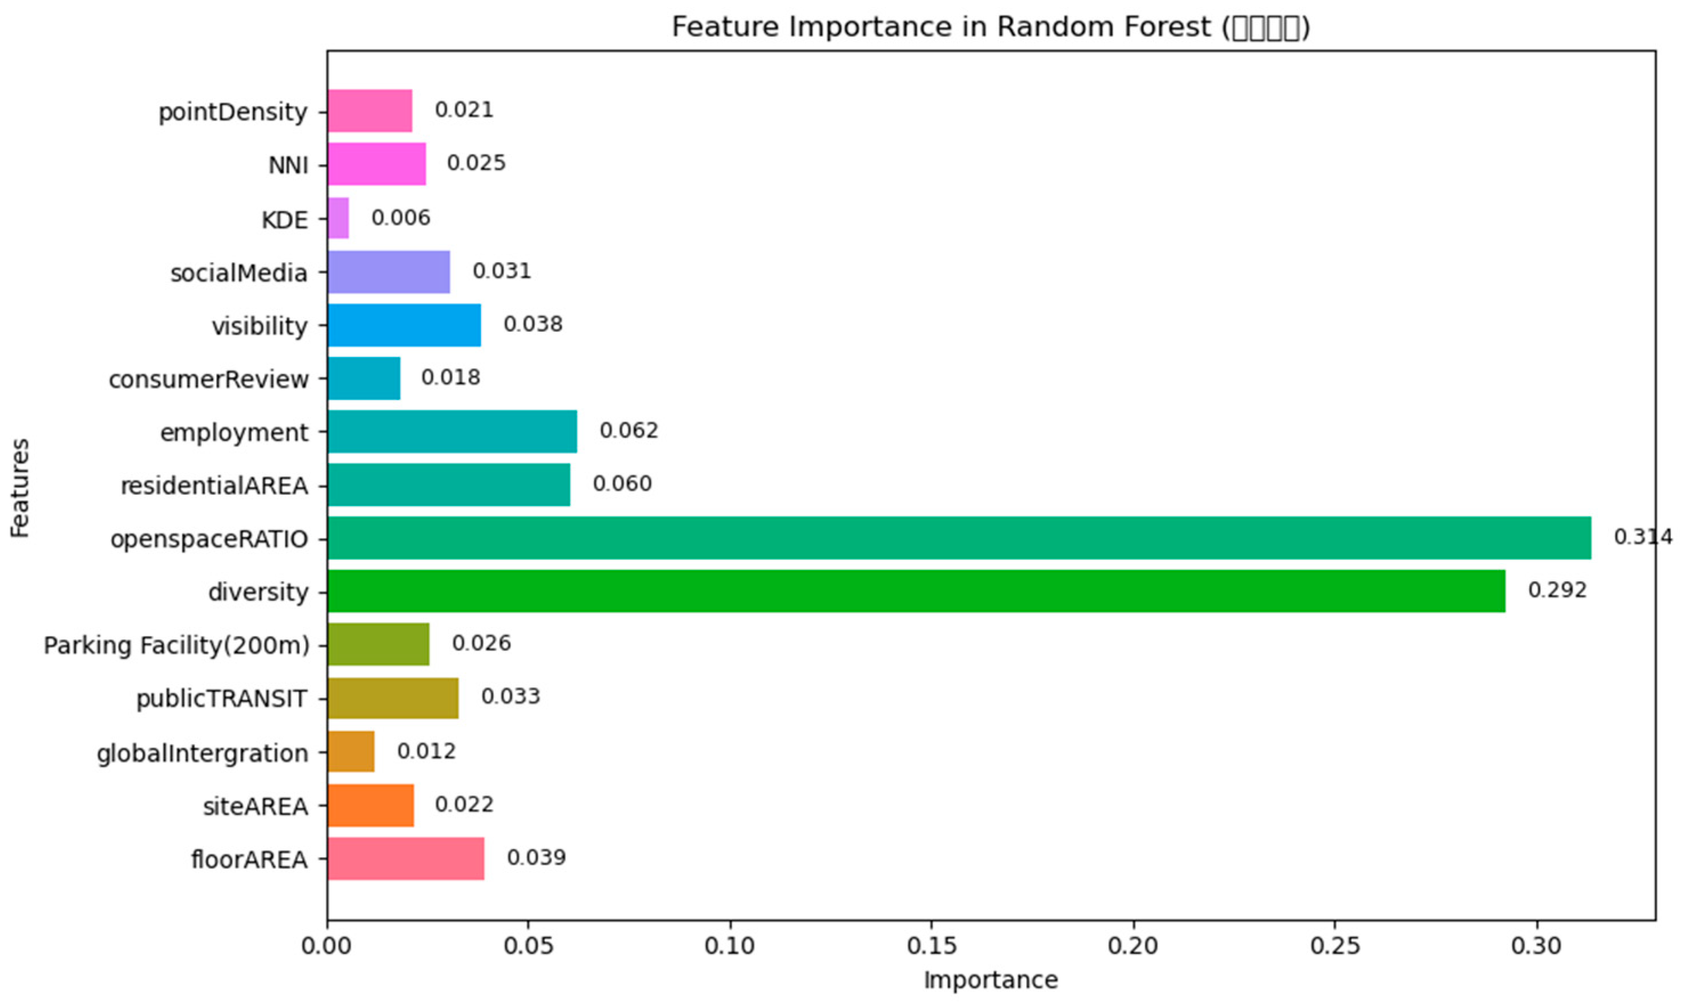Click the teal employment bar
This screenshot has height=1003, width=1684.
pyautogui.click(x=452, y=431)
